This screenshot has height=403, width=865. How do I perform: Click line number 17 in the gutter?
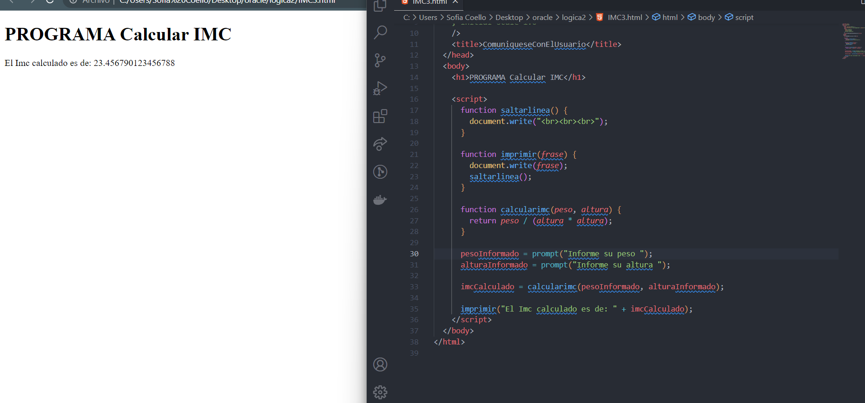point(414,110)
